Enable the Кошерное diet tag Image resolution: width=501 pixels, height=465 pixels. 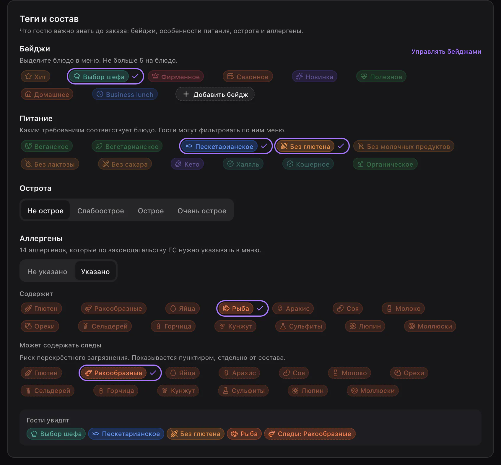coord(308,164)
